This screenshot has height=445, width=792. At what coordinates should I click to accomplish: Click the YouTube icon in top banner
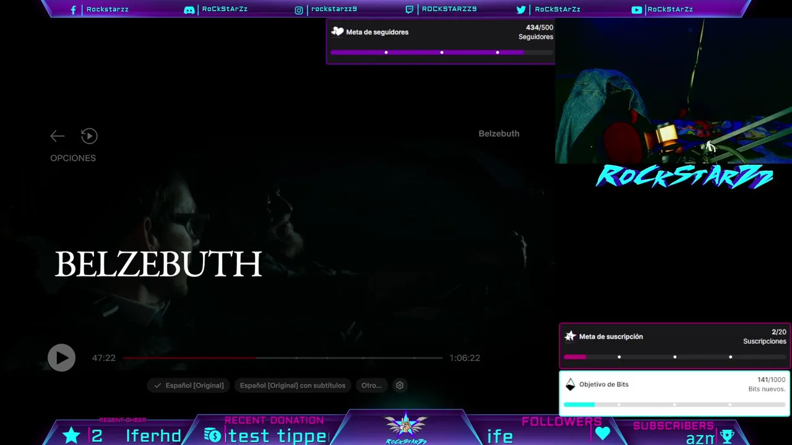pyautogui.click(x=637, y=10)
